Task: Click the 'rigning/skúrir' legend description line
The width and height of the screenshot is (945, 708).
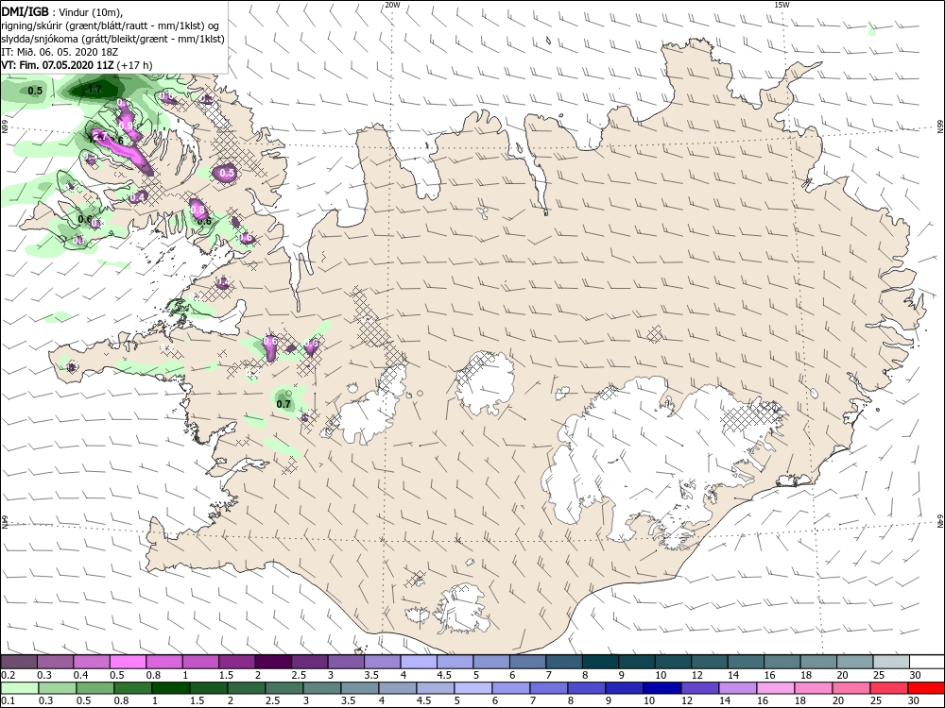Action: [x=110, y=25]
